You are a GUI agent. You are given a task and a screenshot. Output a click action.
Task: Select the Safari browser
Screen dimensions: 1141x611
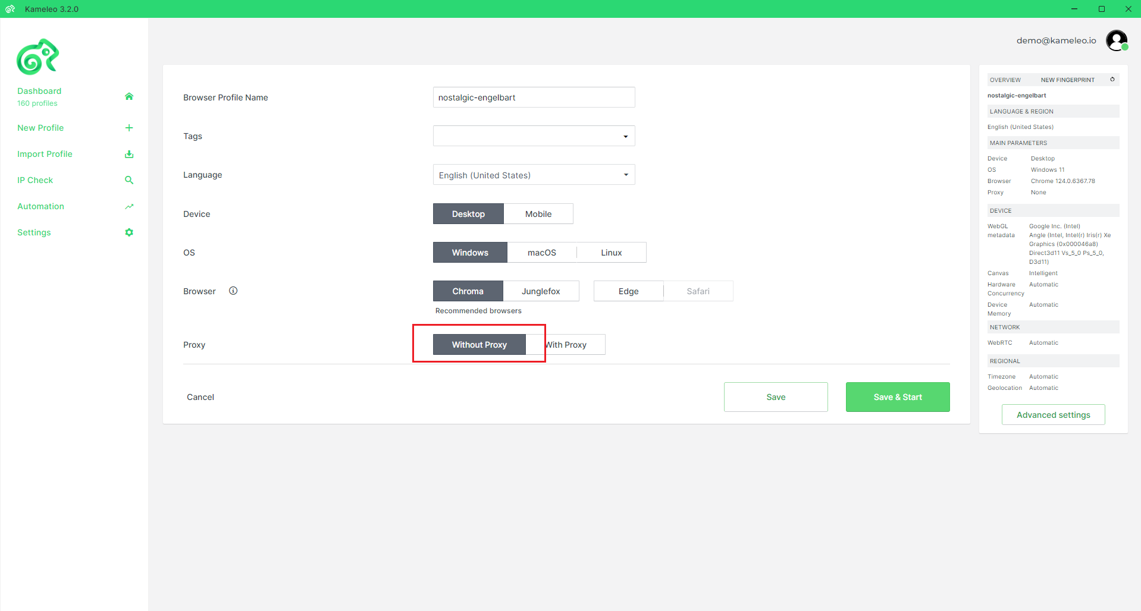tap(698, 291)
